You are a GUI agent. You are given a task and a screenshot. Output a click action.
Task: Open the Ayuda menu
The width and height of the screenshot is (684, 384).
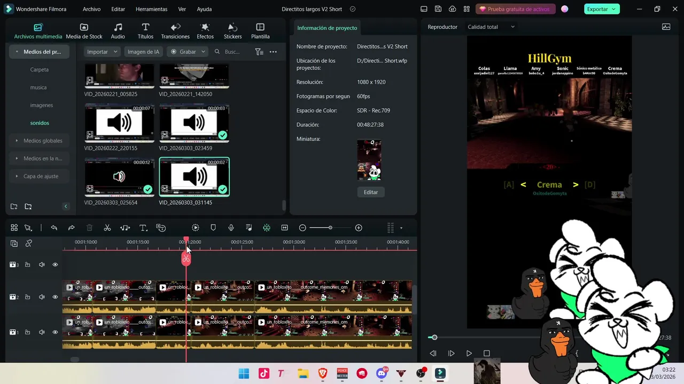(204, 9)
